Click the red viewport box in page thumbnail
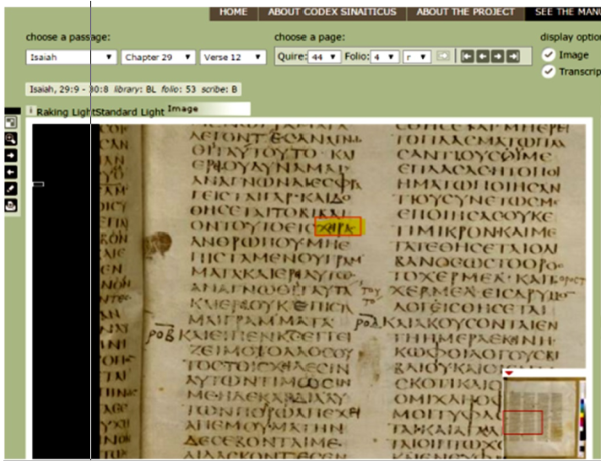The height and width of the screenshot is (461, 601). [x=522, y=422]
